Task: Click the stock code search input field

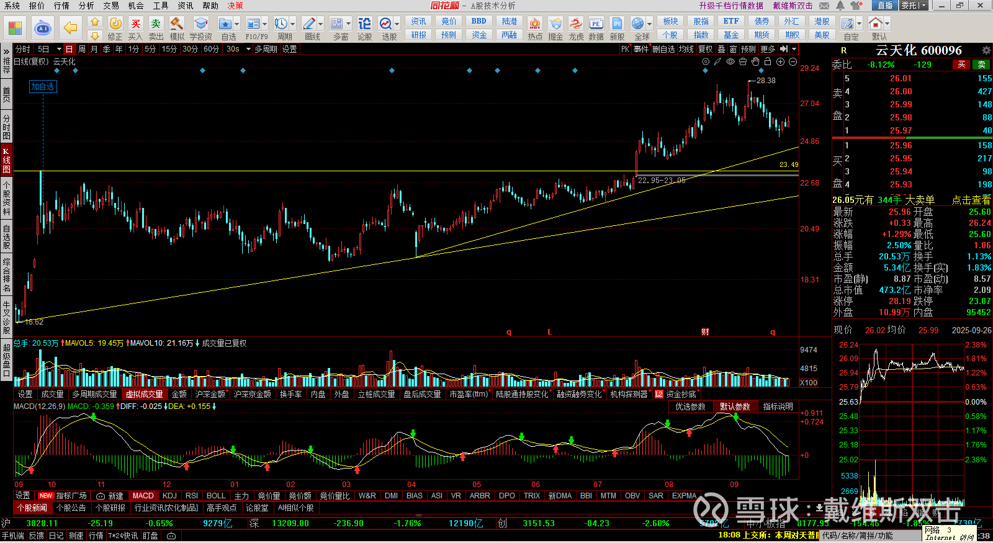Action: tap(869, 536)
